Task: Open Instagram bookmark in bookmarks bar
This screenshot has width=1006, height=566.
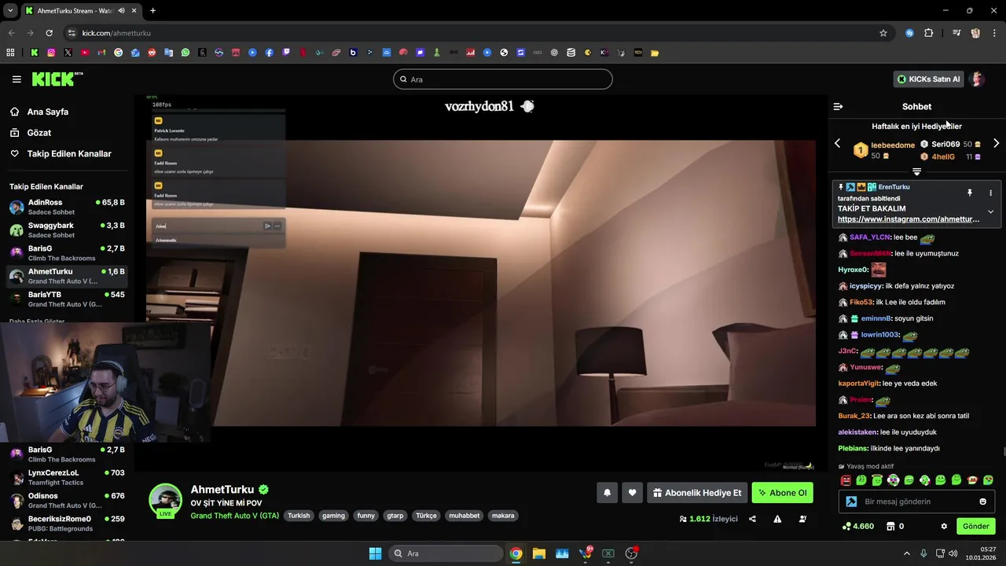Action: coord(51,53)
